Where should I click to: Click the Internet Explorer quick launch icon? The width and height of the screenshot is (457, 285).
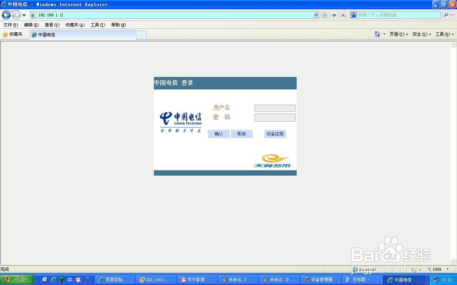point(53,280)
